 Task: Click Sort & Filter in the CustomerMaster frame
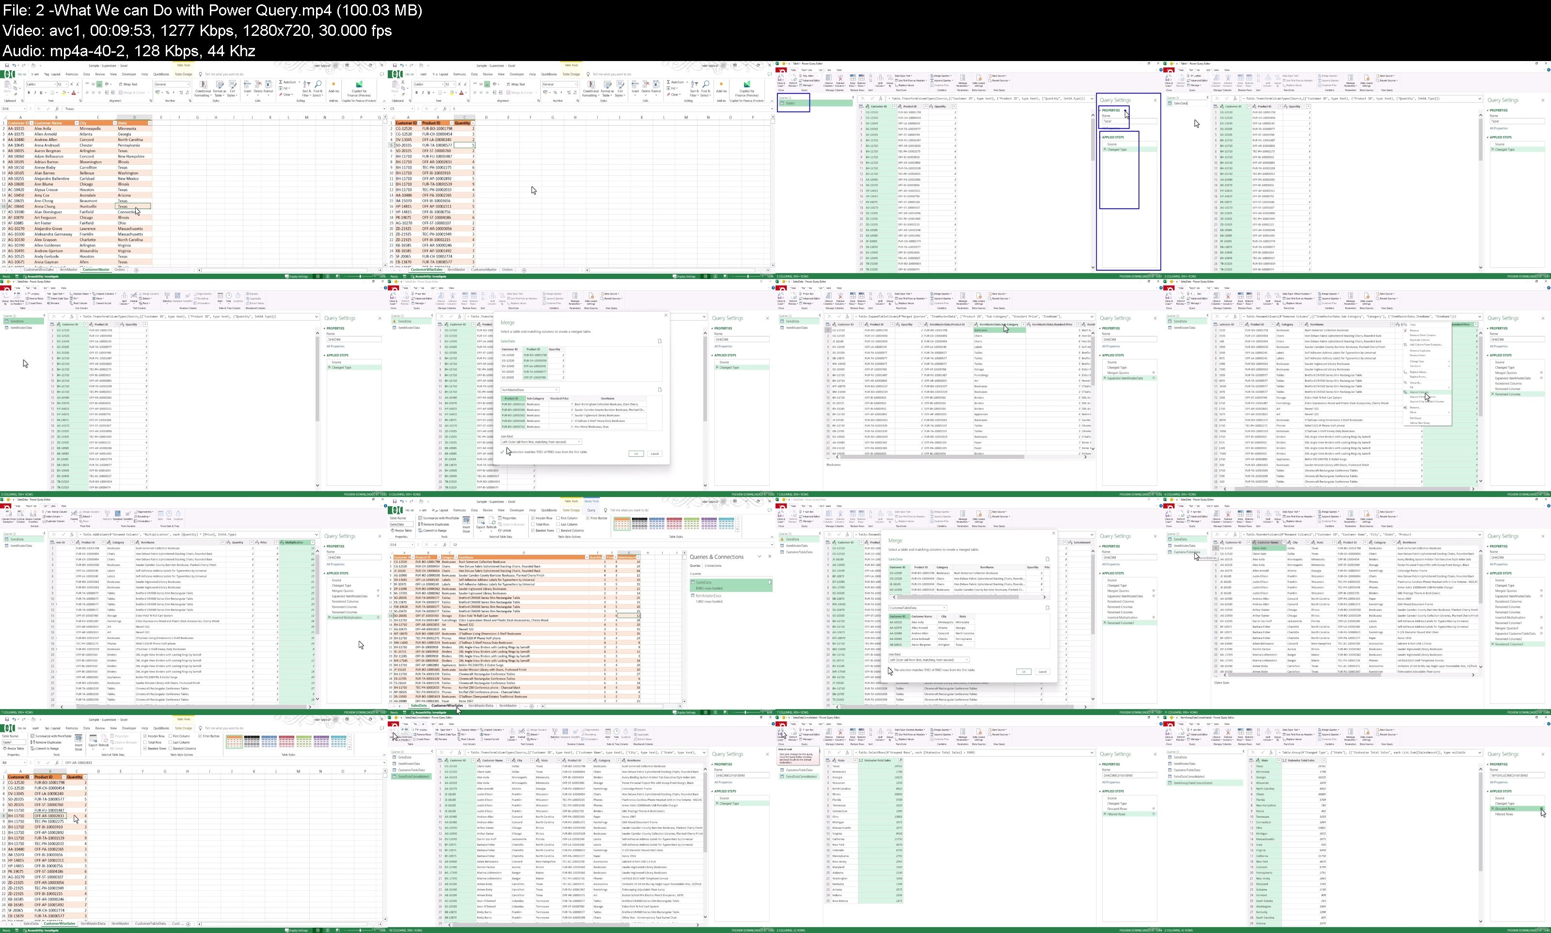(x=307, y=89)
